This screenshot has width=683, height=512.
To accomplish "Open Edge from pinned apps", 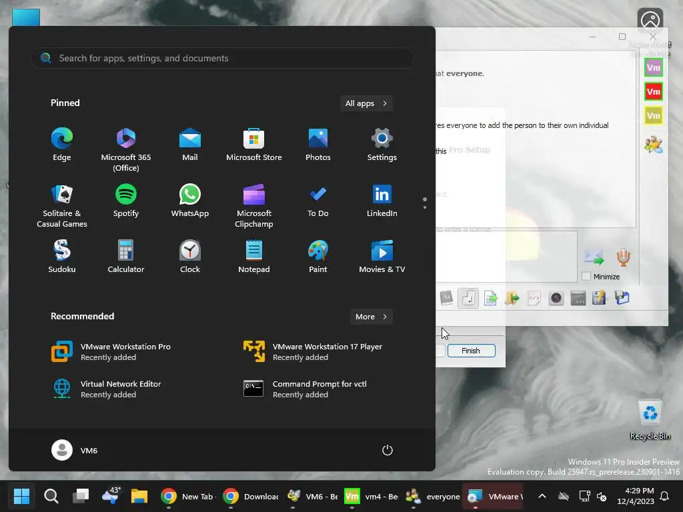I will pos(62,145).
